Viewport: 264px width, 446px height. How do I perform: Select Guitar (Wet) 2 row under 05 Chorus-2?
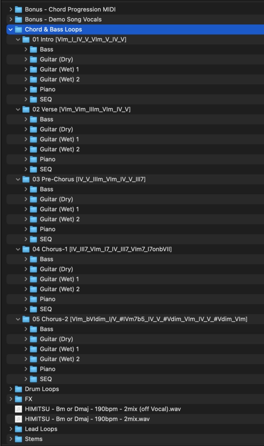click(135, 359)
